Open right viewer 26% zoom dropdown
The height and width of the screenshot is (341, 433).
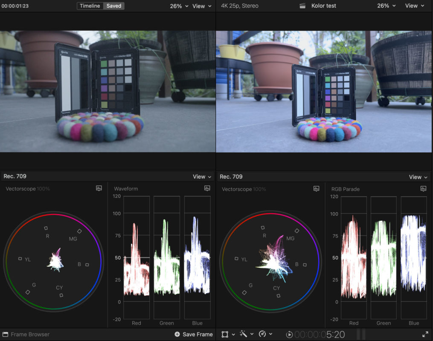(x=387, y=6)
